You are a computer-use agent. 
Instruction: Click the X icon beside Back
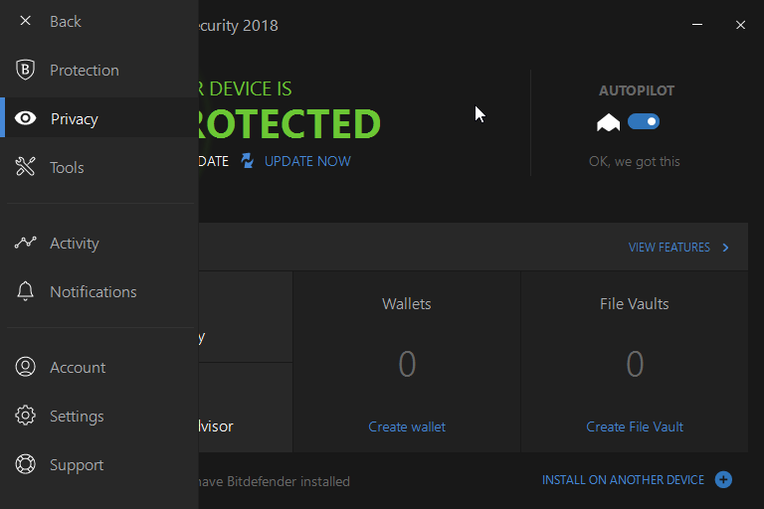coord(25,21)
